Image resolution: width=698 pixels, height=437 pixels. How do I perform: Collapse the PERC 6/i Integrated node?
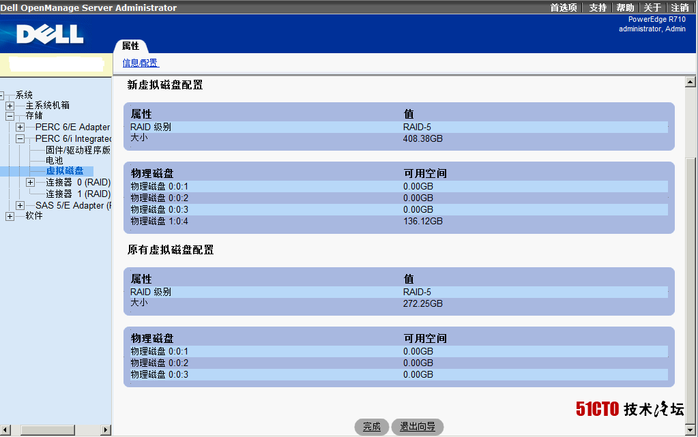(x=20, y=139)
